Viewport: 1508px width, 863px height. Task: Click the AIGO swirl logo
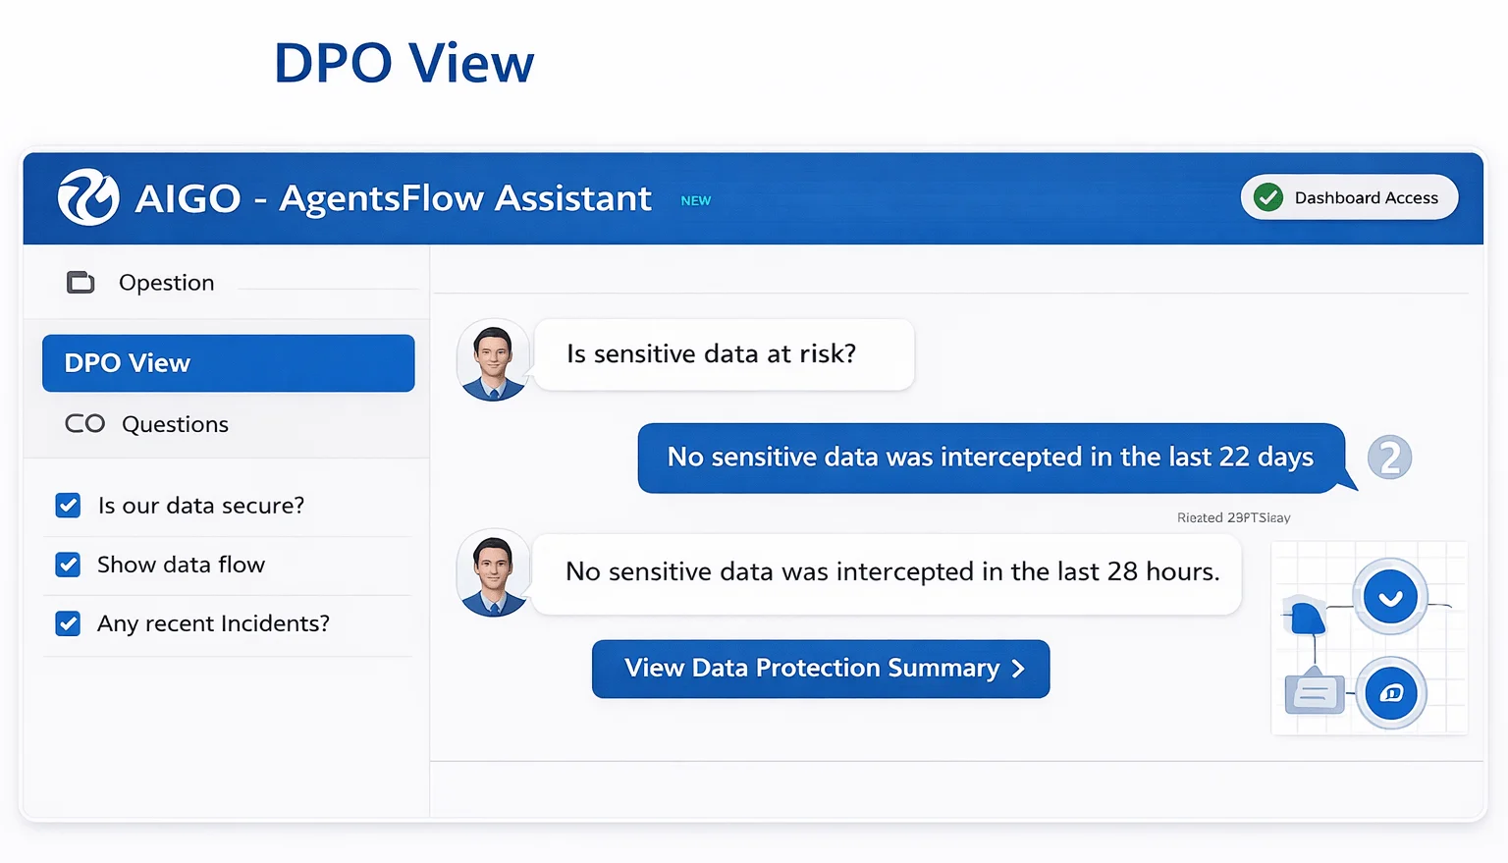[88, 197]
